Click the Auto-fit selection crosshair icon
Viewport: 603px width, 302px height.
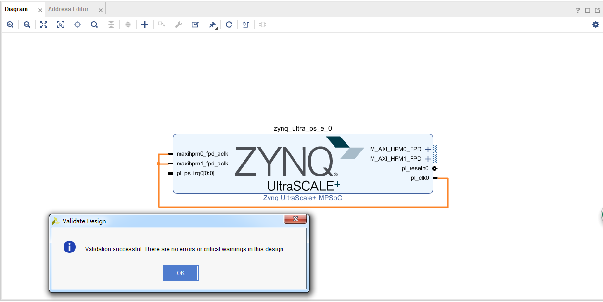coord(77,25)
